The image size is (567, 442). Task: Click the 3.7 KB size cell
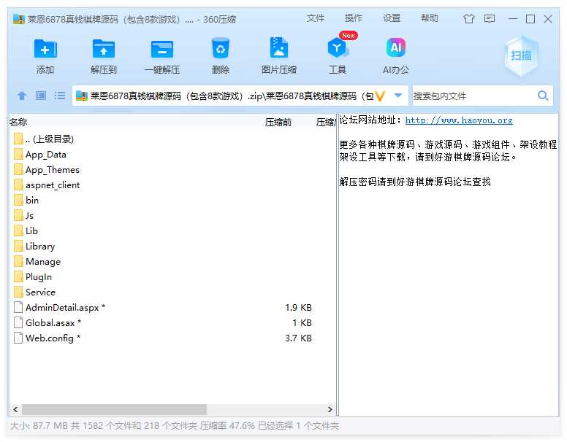coord(298,338)
